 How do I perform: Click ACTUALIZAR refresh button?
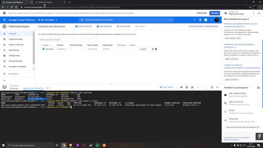(x=124, y=26)
